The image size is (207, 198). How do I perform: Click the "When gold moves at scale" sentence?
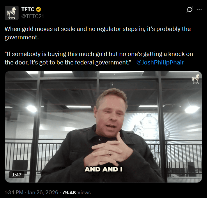point(98,33)
